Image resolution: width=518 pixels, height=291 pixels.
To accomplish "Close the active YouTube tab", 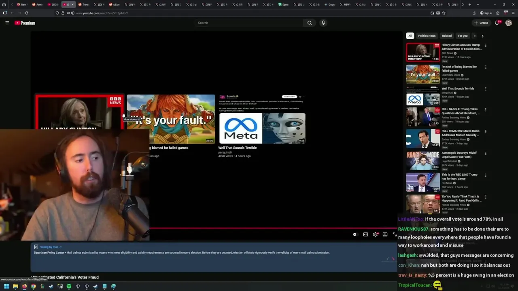I will [x=72, y=4].
